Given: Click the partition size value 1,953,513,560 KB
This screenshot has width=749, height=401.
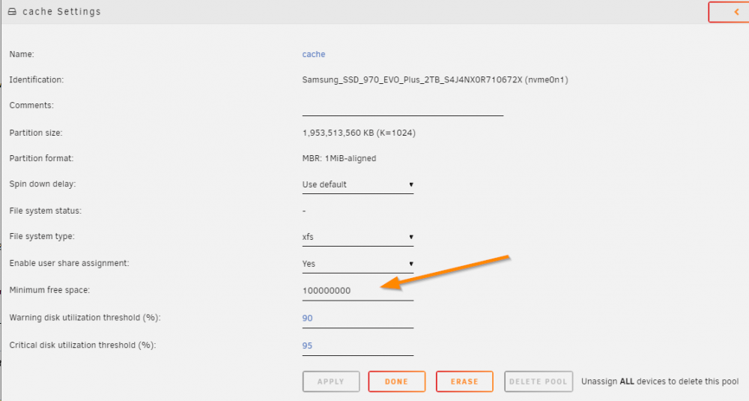Looking at the screenshot, I should pyautogui.click(x=359, y=133).
